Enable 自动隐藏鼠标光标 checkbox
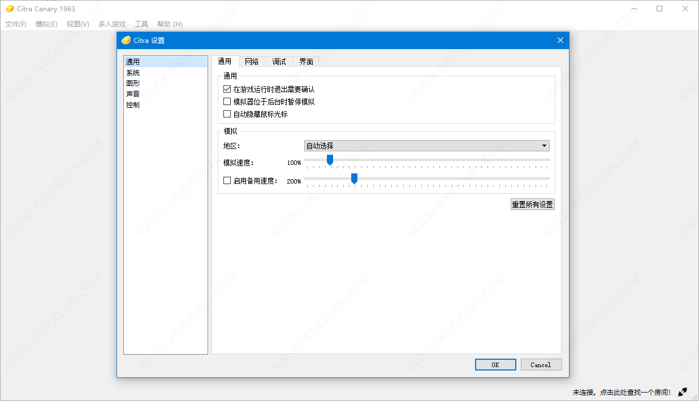 [227, 114]
